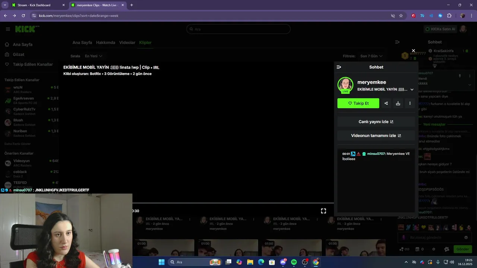
Task: Open chat settings gear icon
Action: [x=433, y=249]
